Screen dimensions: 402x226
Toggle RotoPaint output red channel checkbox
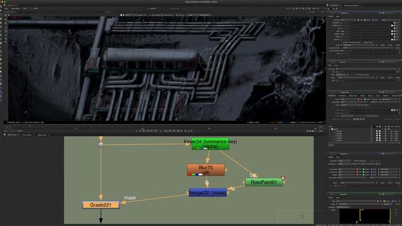point(359,99)
